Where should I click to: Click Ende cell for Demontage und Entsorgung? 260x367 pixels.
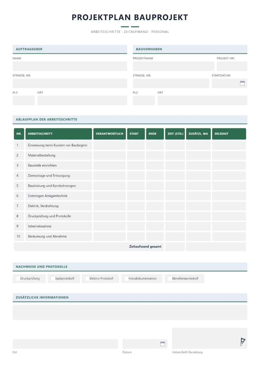coord(155,176)
